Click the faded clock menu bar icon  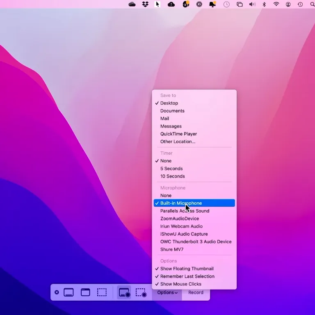pyautogui.click(x=226, y=5)
